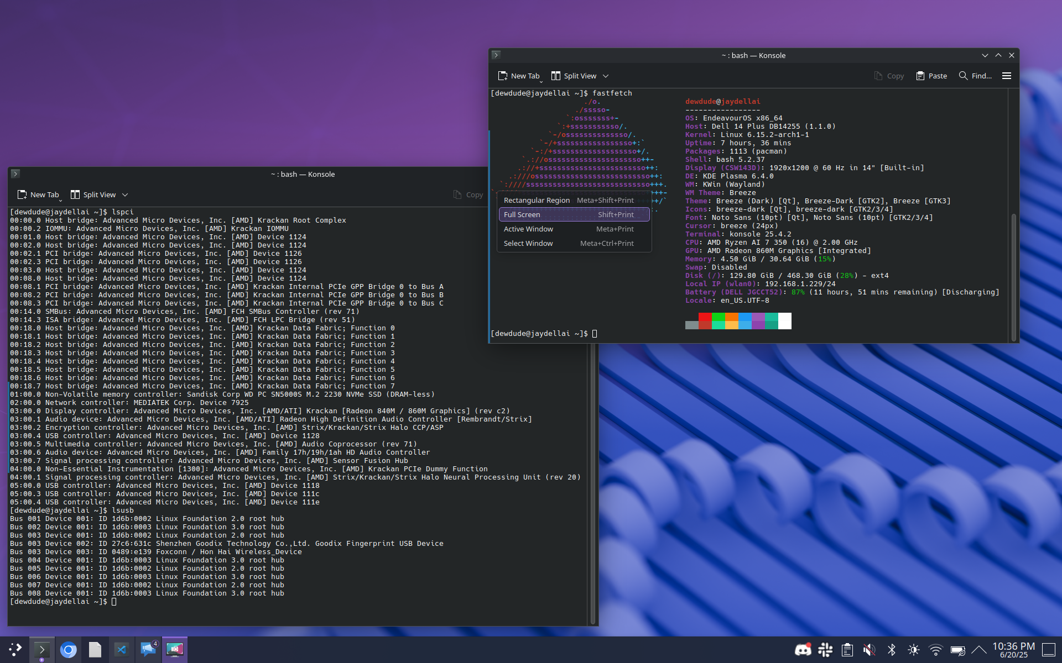Click the Goodix Fingerprint USB Device line

227,544
